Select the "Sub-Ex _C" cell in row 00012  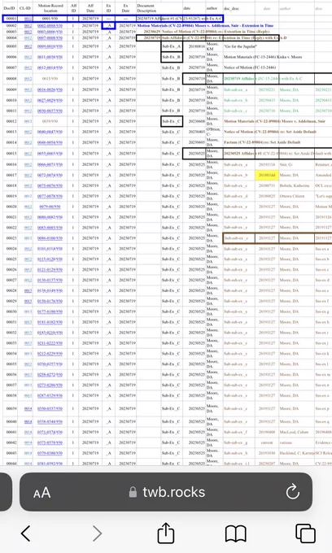[x=172, y=121]
